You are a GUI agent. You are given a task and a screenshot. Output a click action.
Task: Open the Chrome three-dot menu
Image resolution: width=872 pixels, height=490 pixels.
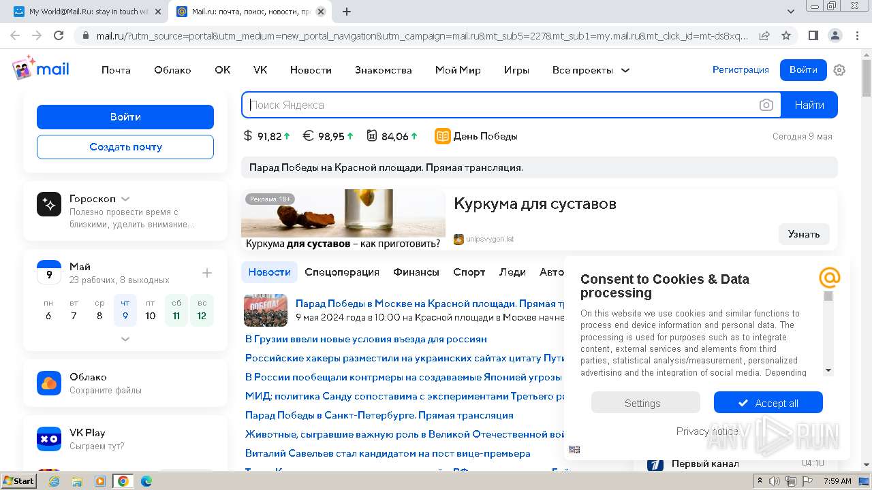856,35
